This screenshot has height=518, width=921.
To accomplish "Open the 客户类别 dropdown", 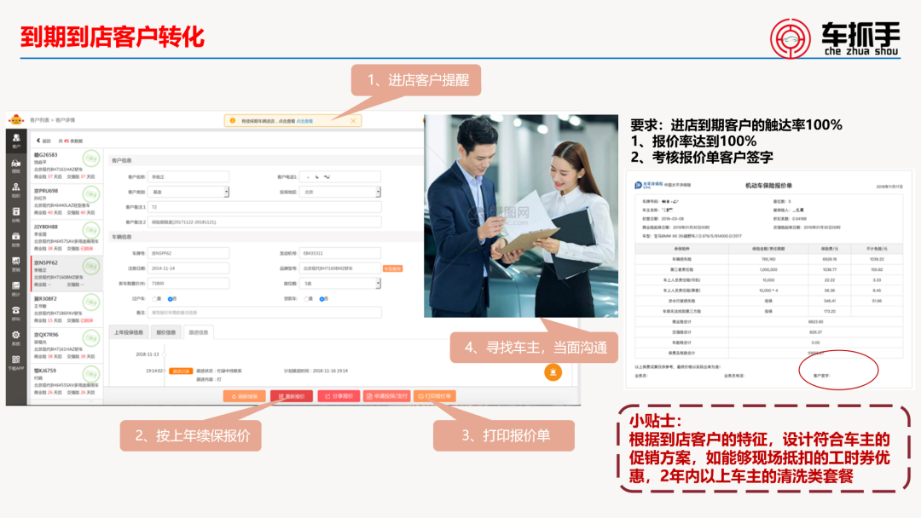I will [x=188, y=192].
